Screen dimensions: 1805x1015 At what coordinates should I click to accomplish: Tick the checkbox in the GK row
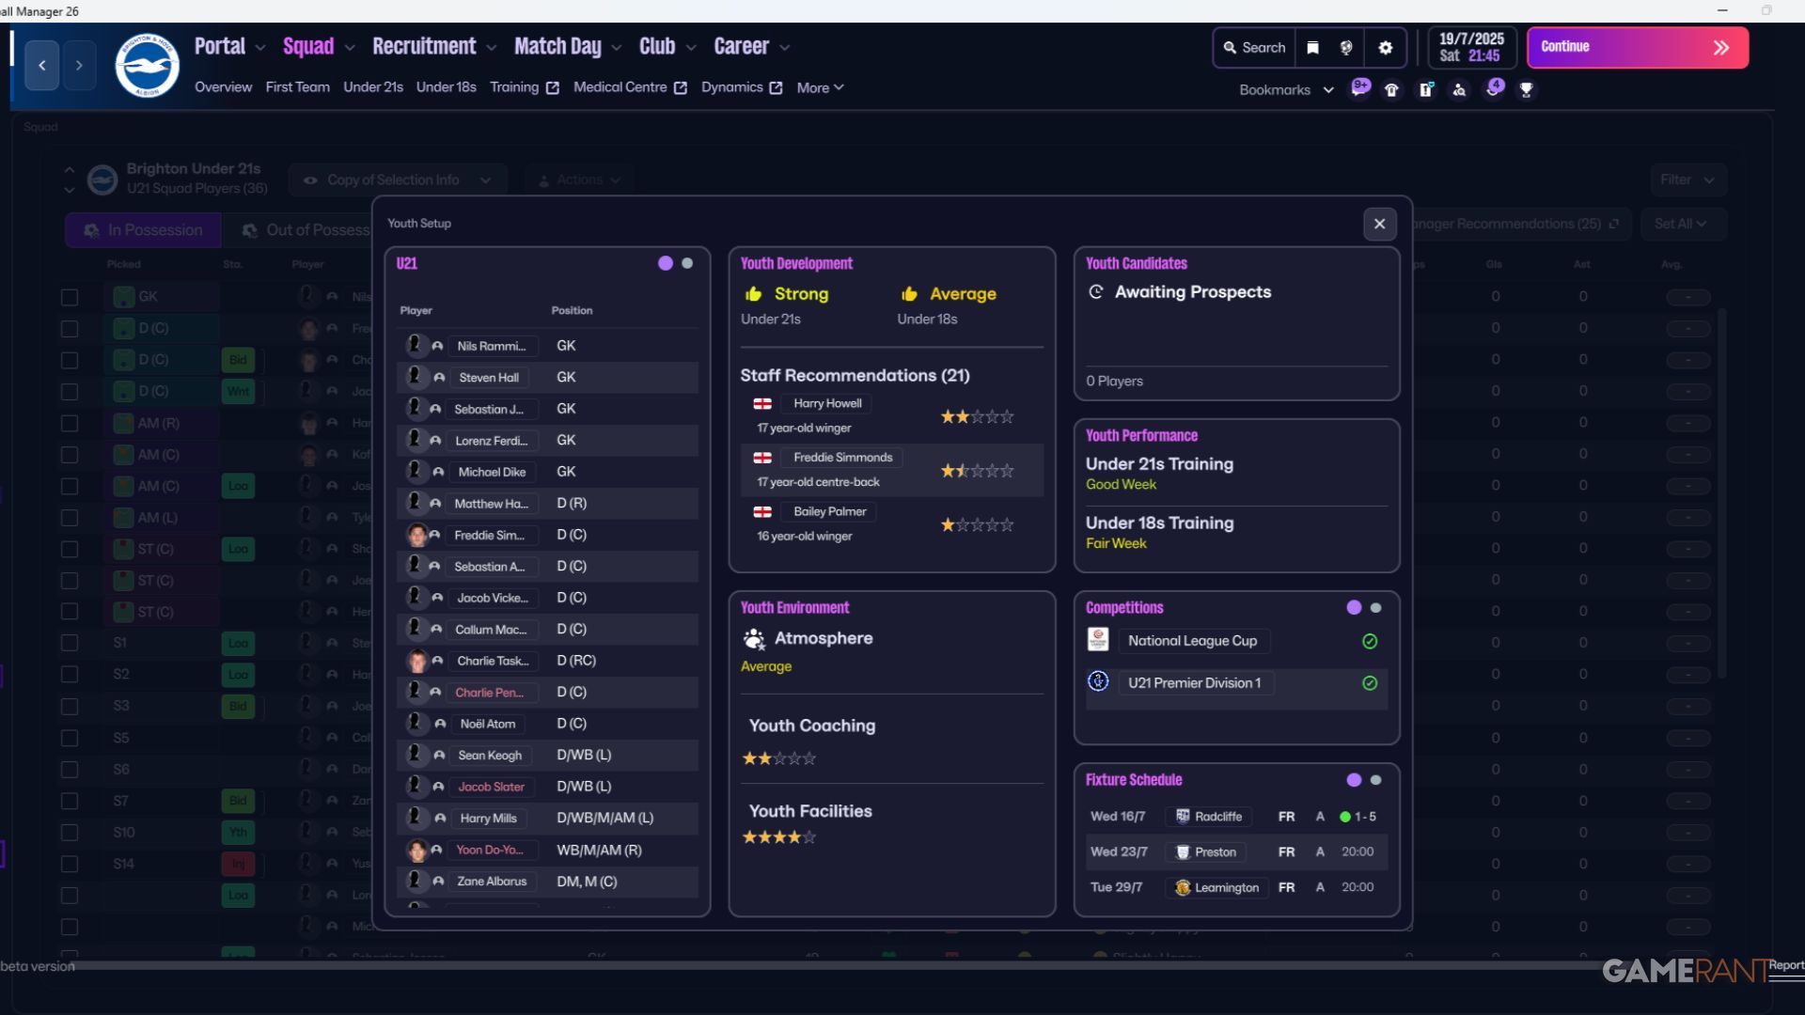(x=70, y=297)
